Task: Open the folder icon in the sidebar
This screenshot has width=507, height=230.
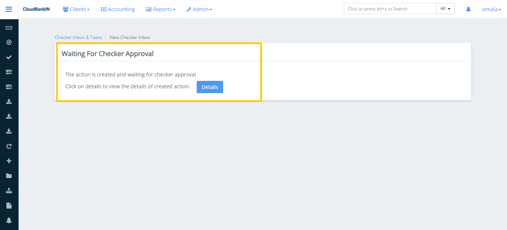Action: 9,175
